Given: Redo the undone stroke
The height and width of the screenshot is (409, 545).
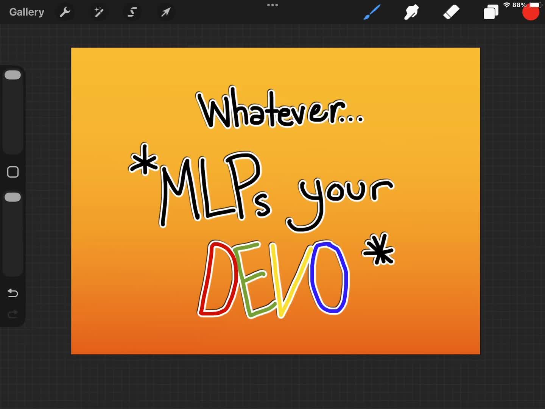Looking at the screenshot, I should point(13,314).
